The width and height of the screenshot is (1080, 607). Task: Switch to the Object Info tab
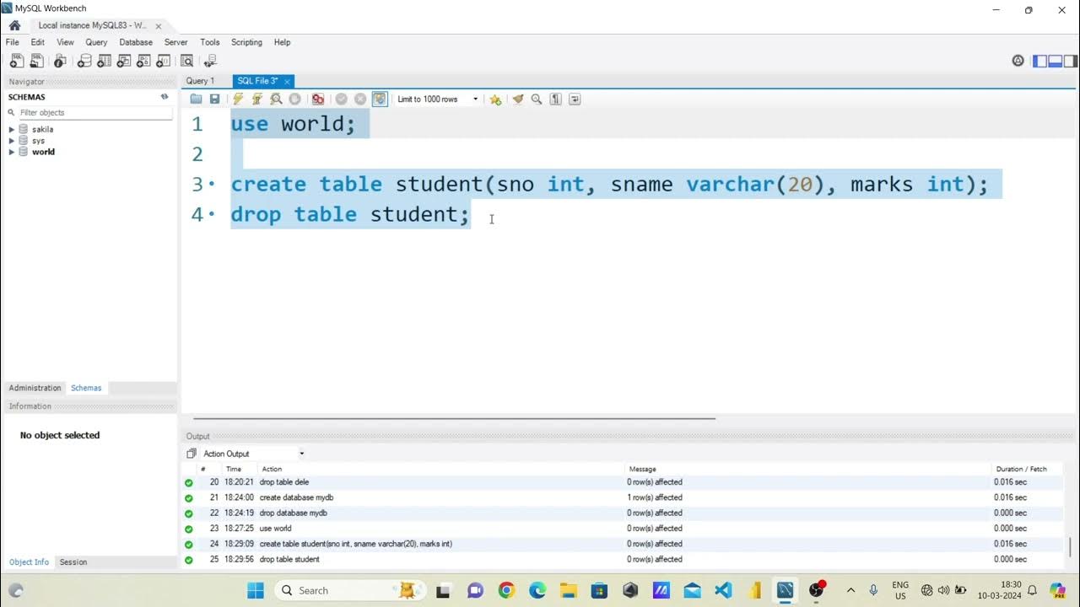29,561
